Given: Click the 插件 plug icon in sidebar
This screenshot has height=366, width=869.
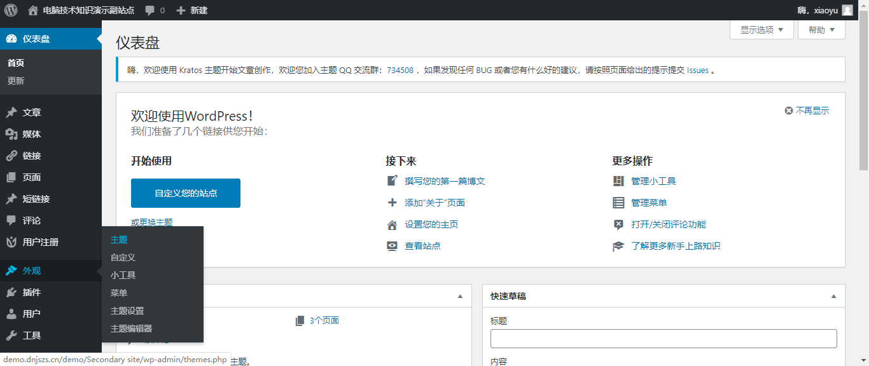Looking at the screenshot, I should (11, 292).
